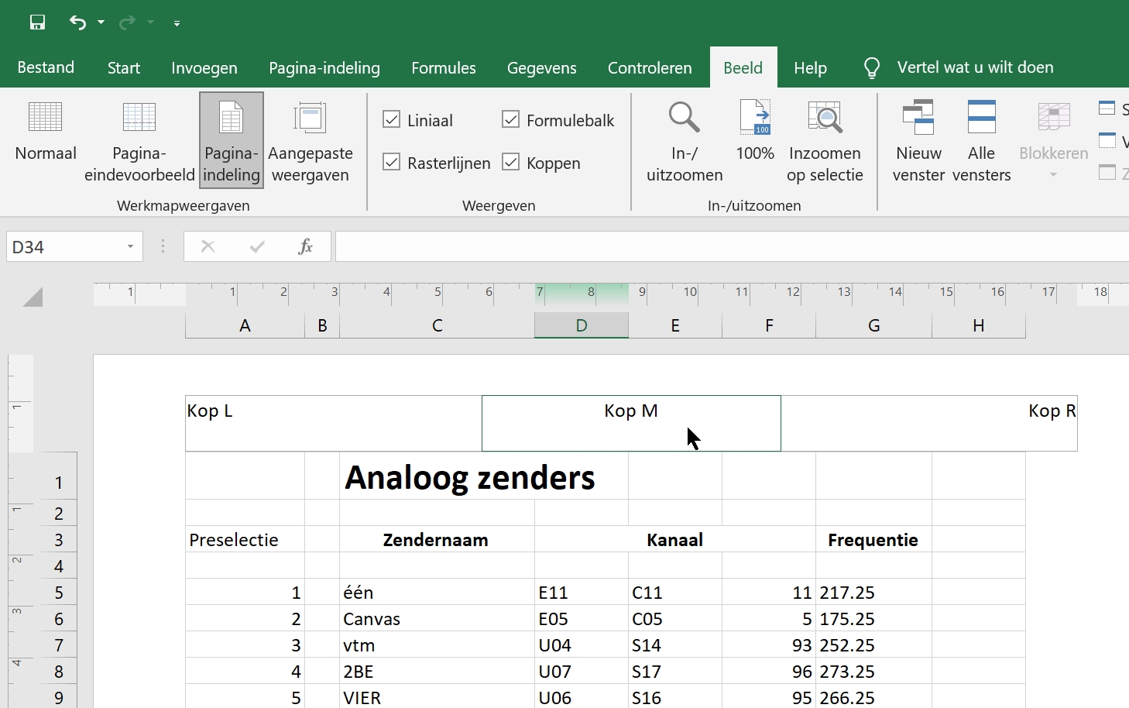This screenshot has width=1129, height=708.
Task: Open Customize Quick Access Toolbar dropdown
Action: 177,23
